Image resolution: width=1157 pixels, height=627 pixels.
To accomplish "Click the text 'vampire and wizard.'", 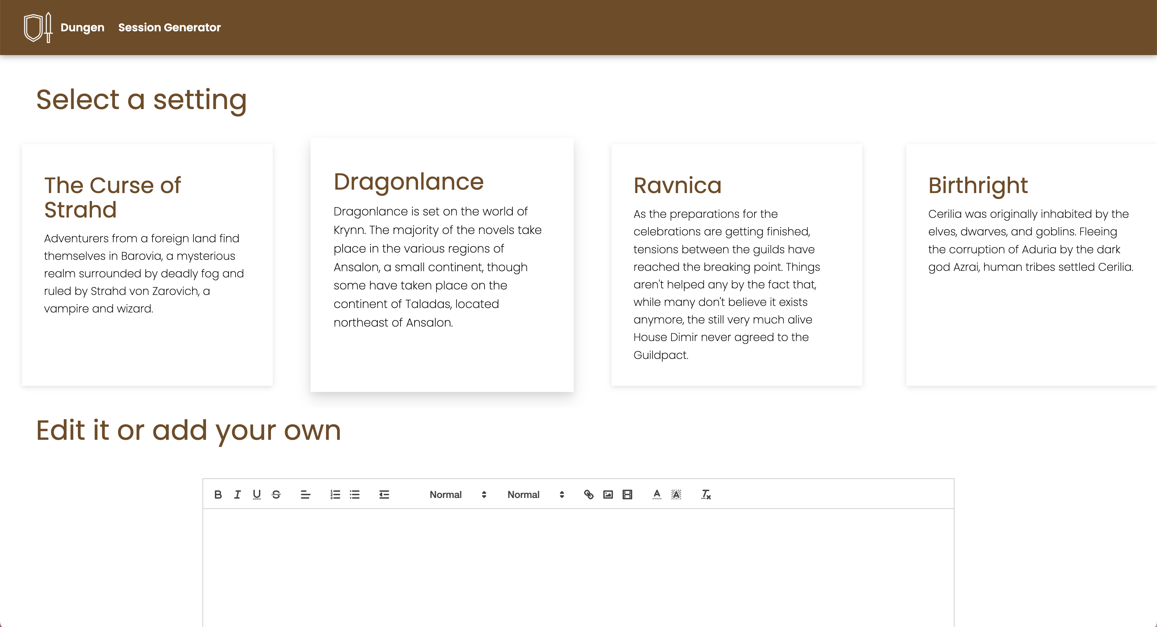I will tap(99, 309).
